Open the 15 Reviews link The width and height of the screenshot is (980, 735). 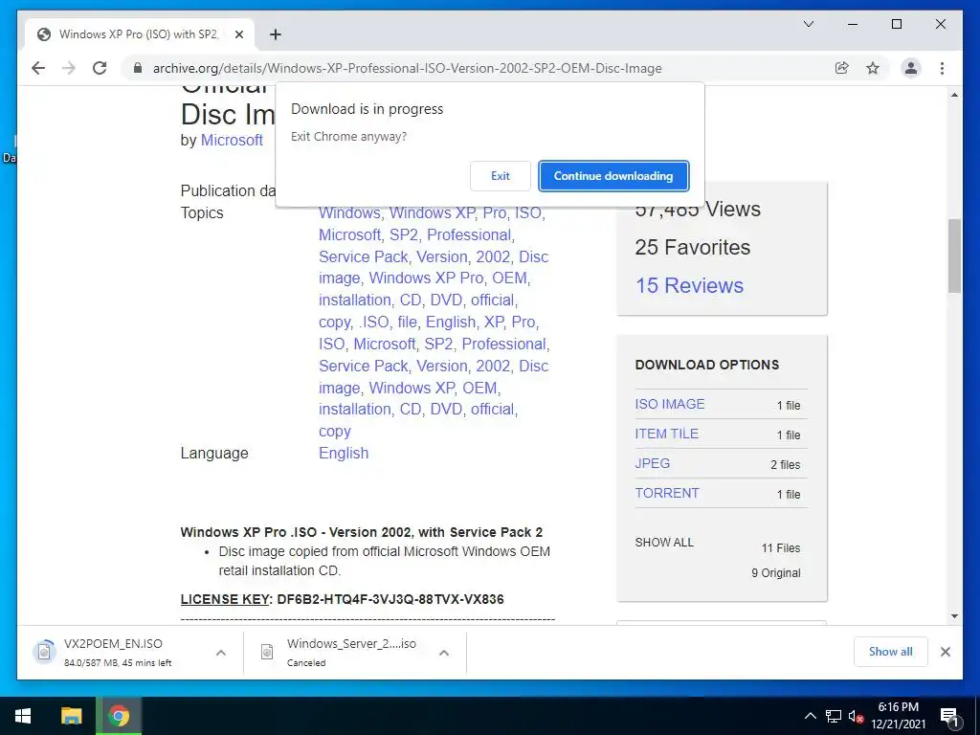coord(689,285)
